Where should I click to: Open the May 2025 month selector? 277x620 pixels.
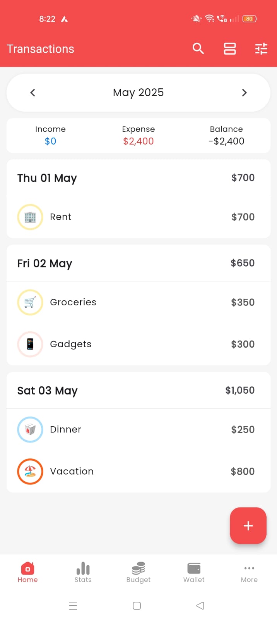pos(138,92)
